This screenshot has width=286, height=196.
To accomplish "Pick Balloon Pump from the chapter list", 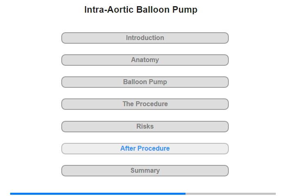I will tap(145, 82).
